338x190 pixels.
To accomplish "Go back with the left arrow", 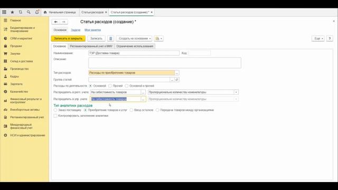I will click(x=56, y=22).
